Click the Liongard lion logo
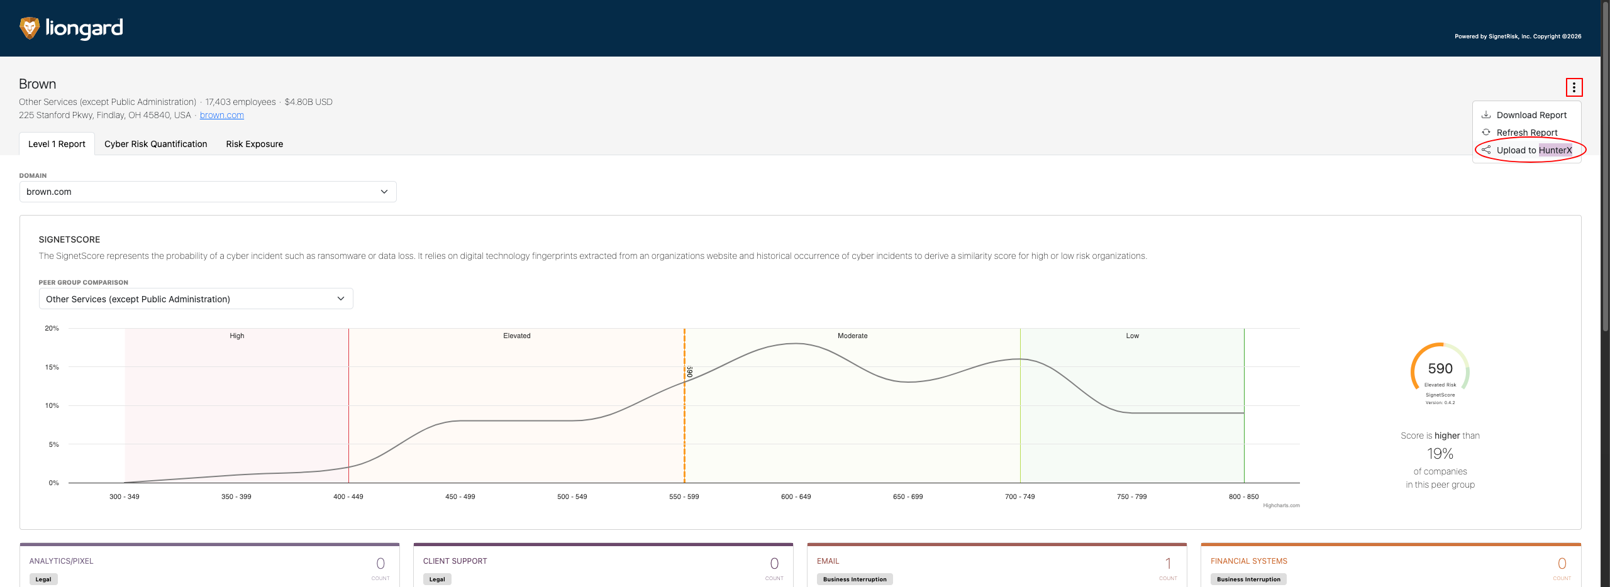Viewport: 1610px width, 587px height. coord(30,28)
